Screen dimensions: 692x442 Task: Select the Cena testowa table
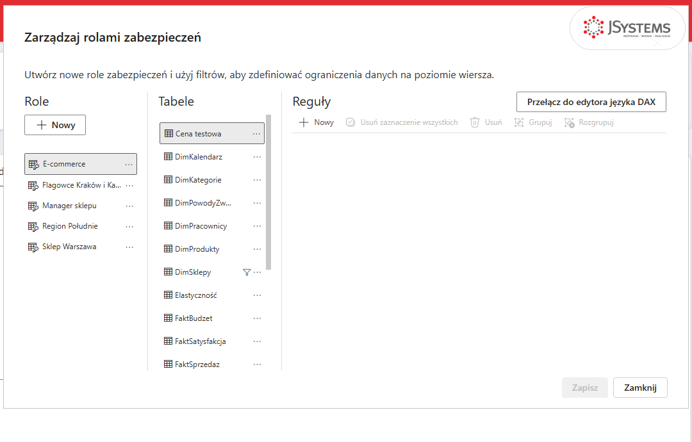coord(212,134)
